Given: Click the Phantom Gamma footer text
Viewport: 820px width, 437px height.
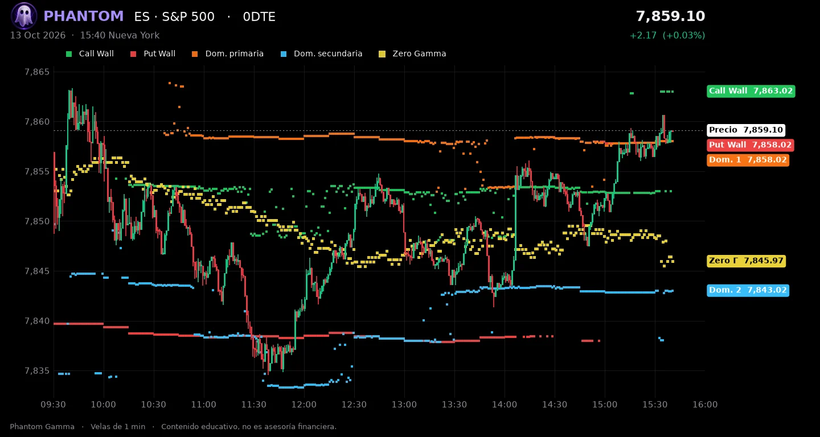Looking at the screenshot, I should click(x=42, y=427).
